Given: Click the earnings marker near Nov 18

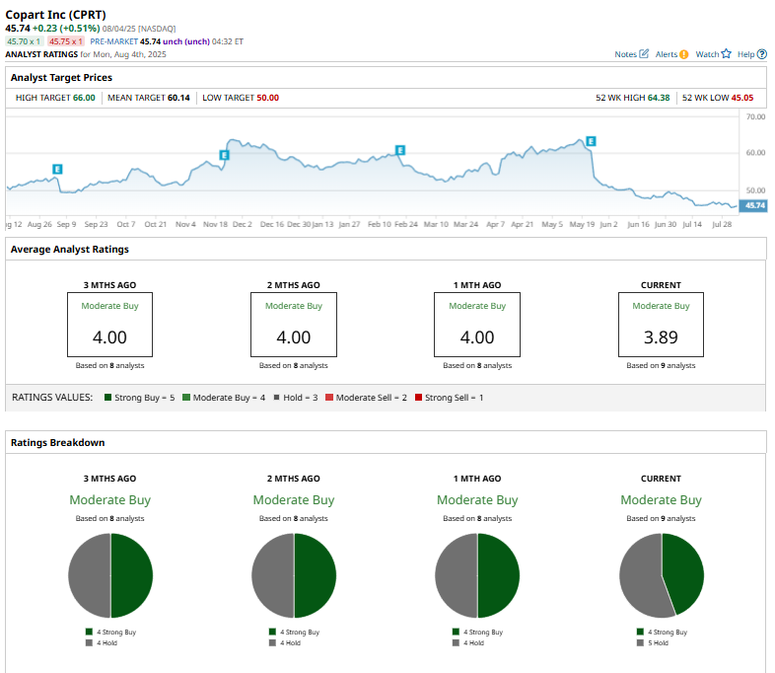Looking at the screenshot, I should [x=224, y=155].
